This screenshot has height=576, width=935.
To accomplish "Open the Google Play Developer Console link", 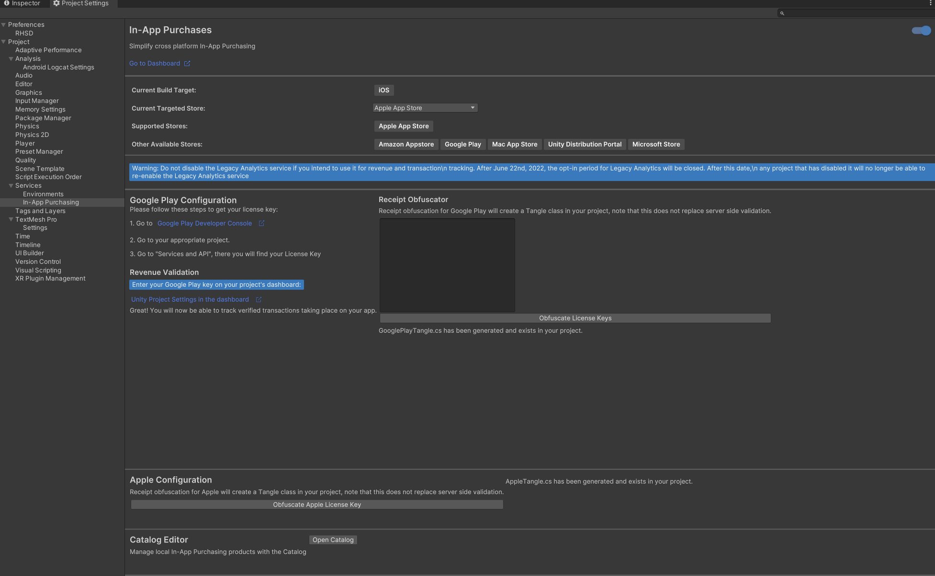I will pos(204,223).
